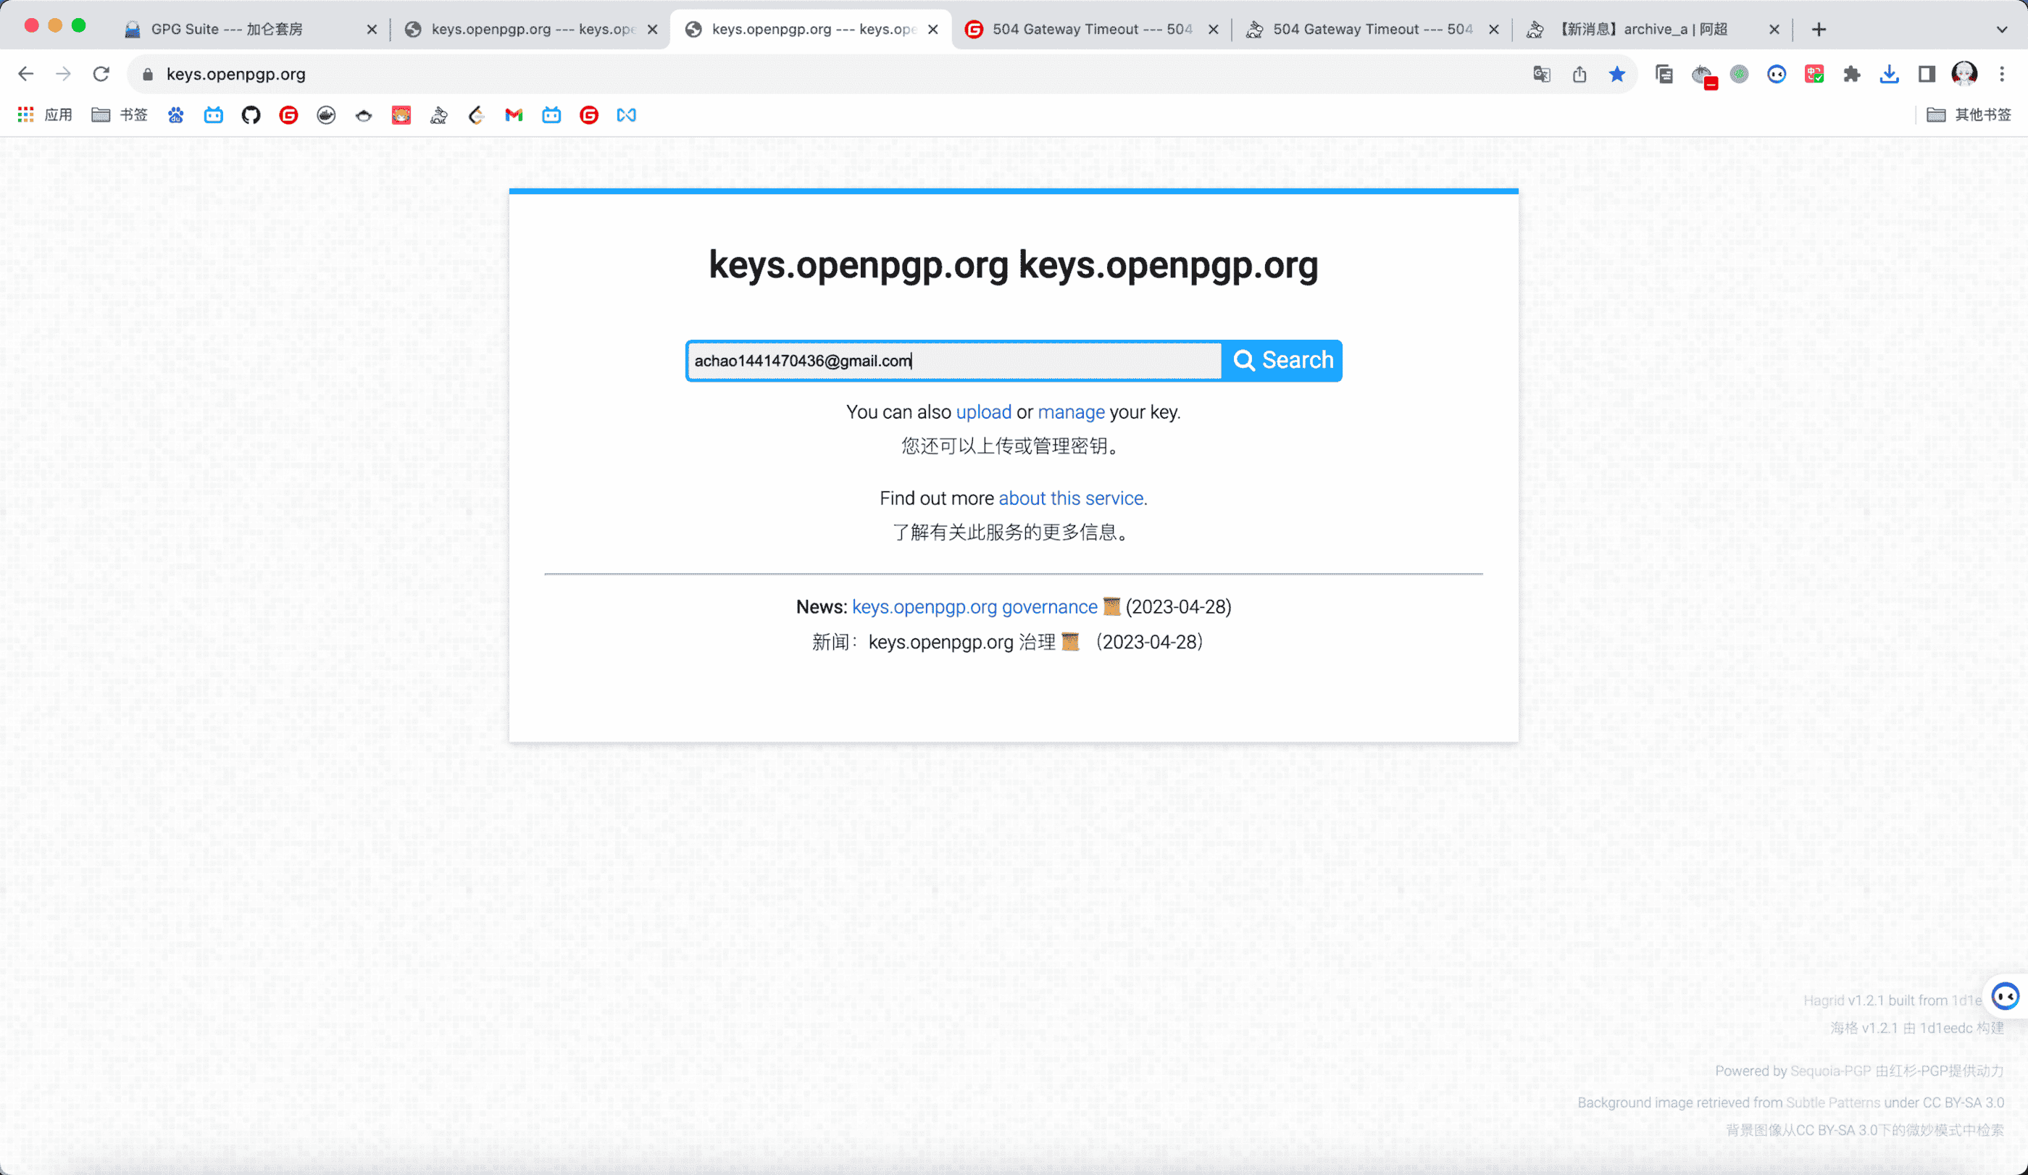Open Google Translate icon in address bar
Screen dimensions: 2028x1175
[1541, 74]
